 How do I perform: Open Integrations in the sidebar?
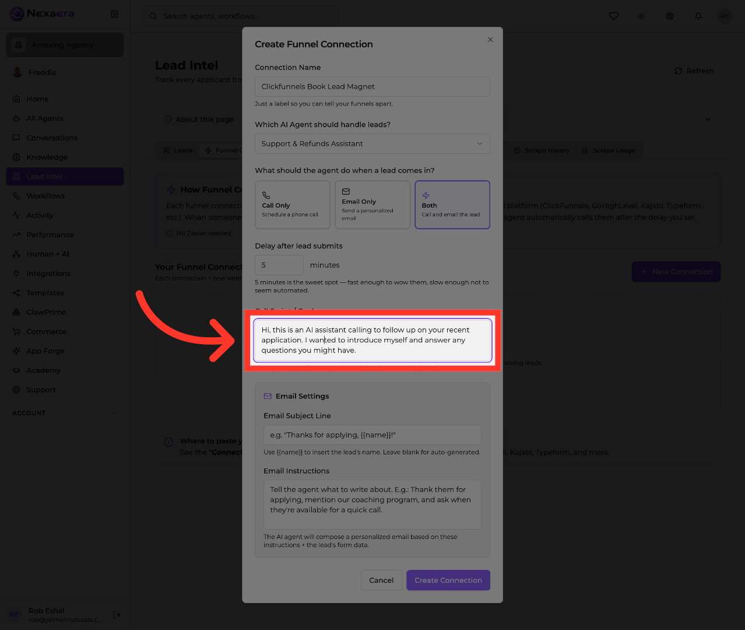tap(65, 274)
